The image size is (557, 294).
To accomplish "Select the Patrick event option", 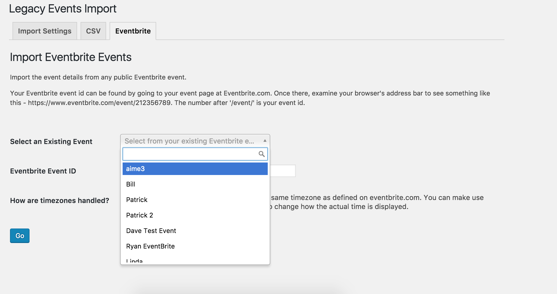I will pyautogui.click(x=137, y=200).
